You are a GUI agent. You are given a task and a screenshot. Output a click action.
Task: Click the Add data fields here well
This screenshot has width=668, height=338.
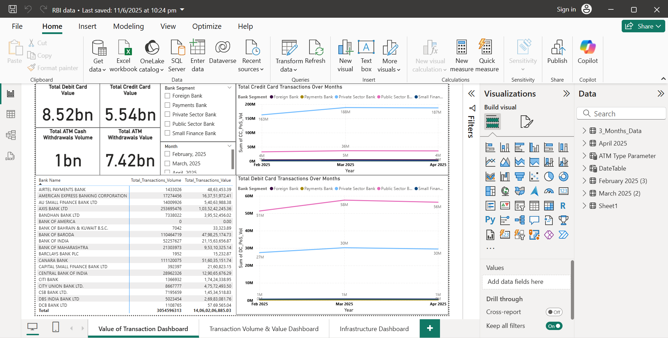526,282
